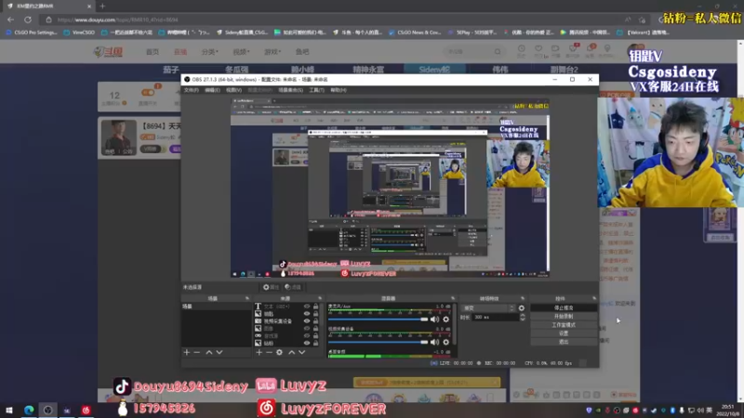Toggle lock on the 文本 (GDI+) source
744x418 pixels.
[316, 307]
